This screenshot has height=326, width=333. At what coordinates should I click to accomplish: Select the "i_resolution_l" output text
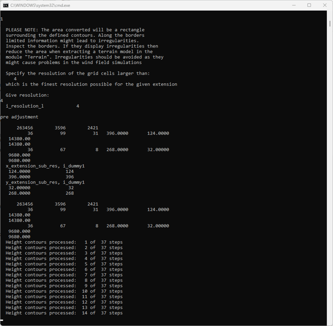click(x=25, y=106)
